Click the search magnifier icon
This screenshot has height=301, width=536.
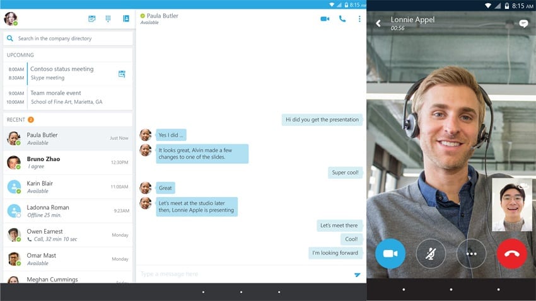pos(10,38)
